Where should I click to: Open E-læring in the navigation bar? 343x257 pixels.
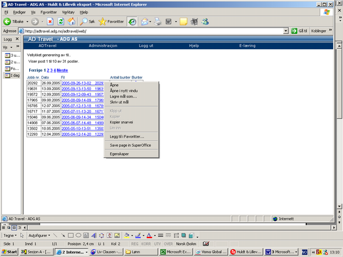pyautogui.click(x=247, y=46)
